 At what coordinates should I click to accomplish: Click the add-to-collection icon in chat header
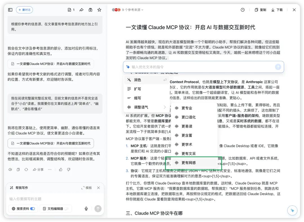point(90,10)
